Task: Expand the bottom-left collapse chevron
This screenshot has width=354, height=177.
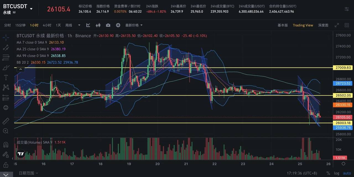Action: 6,174
